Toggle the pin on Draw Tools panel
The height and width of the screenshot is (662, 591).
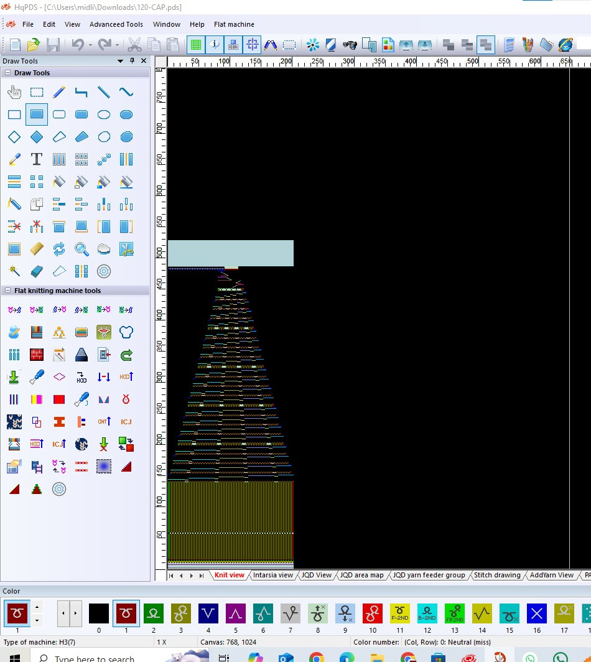pos(132,61)
